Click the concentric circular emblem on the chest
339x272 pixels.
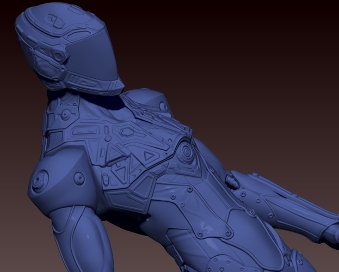click(x=186, y=151)
